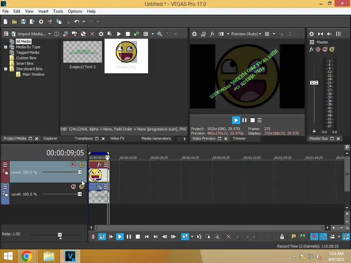Screen dimensions: 351x263
Task: Open Master bus audio properties gear
Action: pyautogui.click(x=311, y=34)
